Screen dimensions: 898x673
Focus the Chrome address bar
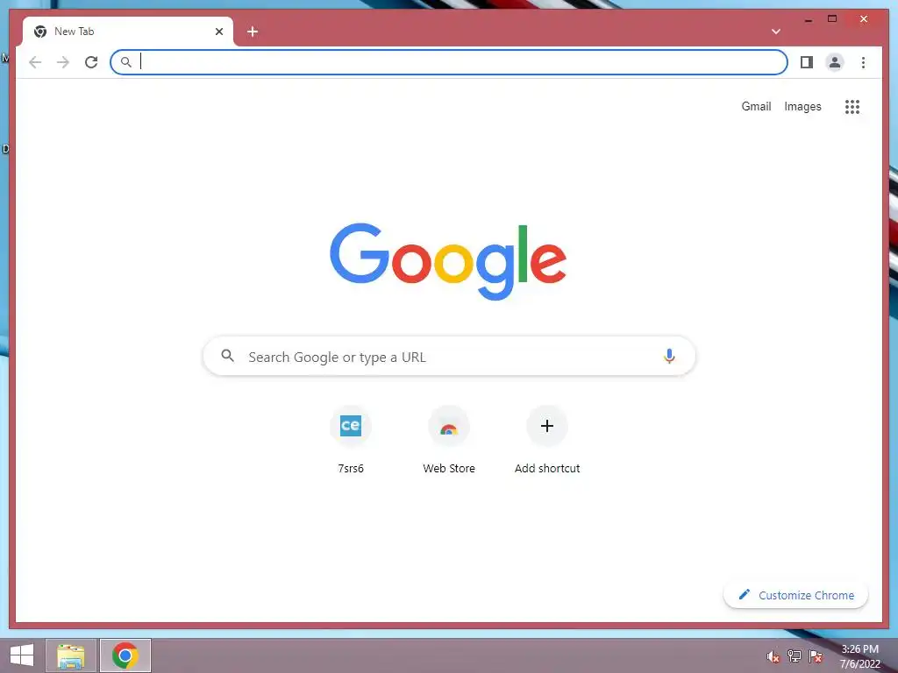[x=449, y=62]
